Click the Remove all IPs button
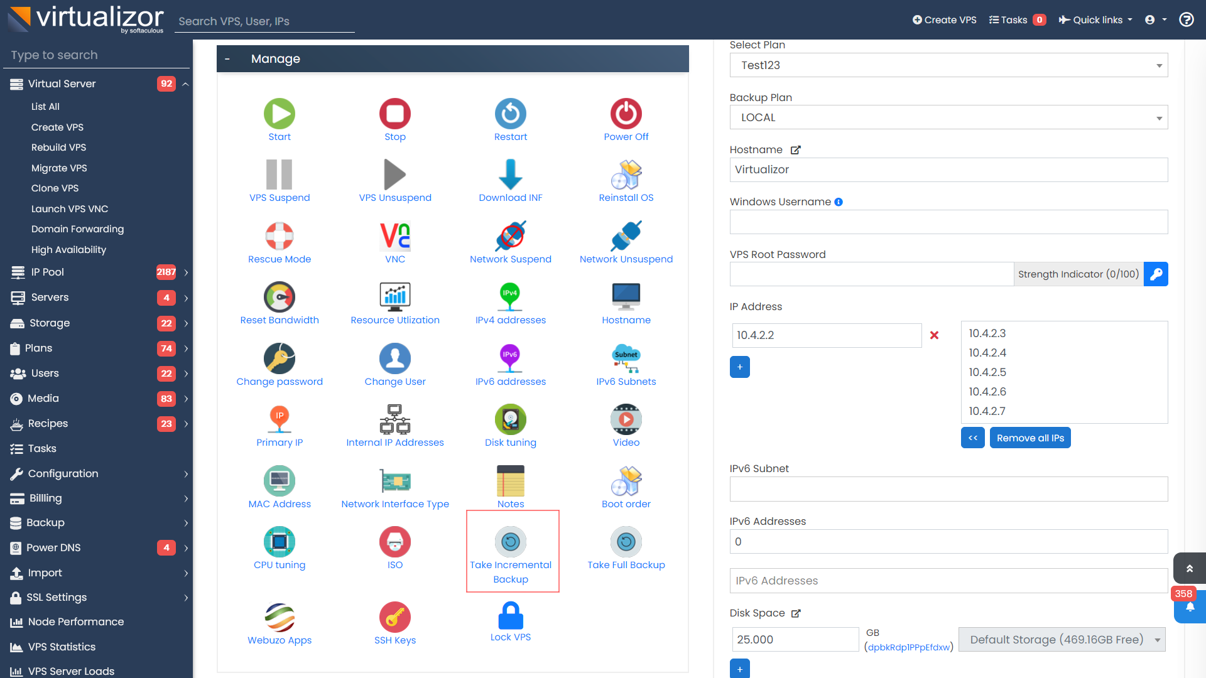This screenshot has height=678, width=1206. (1030, 438)
